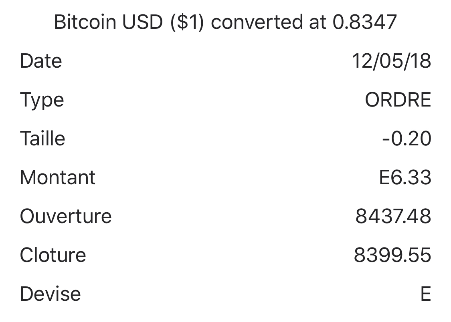Select the date value 12/05/18
The height and width of the screenshot is (322, 451).
tap(391, 61)
